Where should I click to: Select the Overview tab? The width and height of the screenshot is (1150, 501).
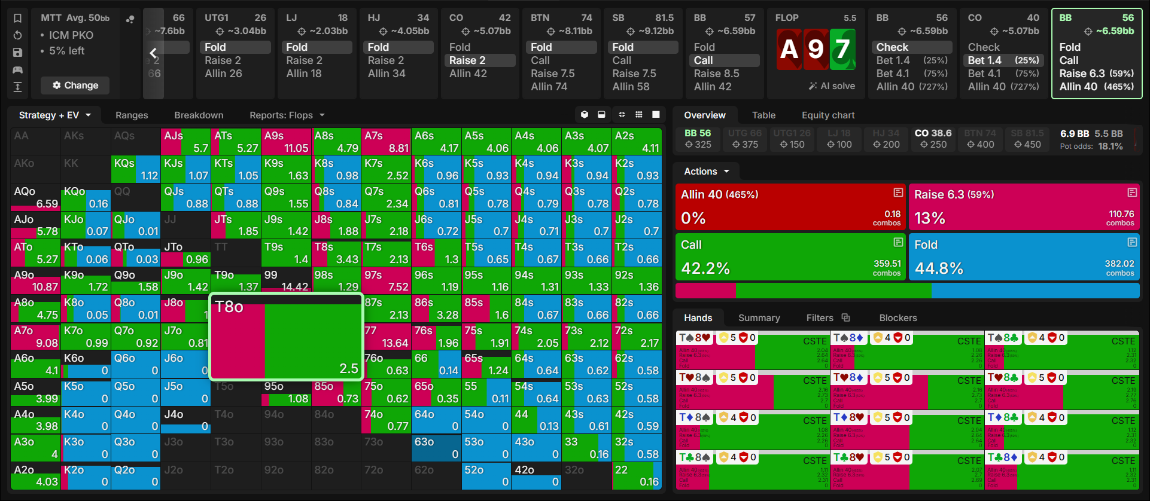705,115
